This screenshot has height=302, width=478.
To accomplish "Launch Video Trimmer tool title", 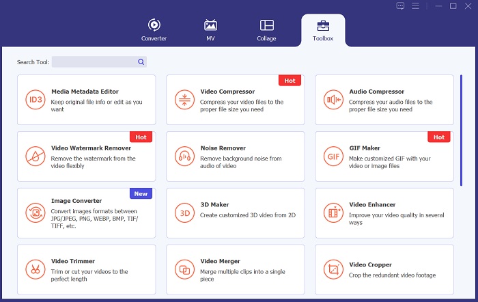I will coord(73,261).
